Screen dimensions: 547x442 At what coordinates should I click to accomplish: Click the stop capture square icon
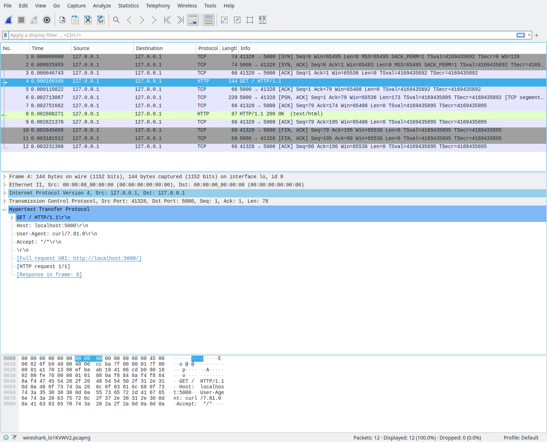click(21, 20)
